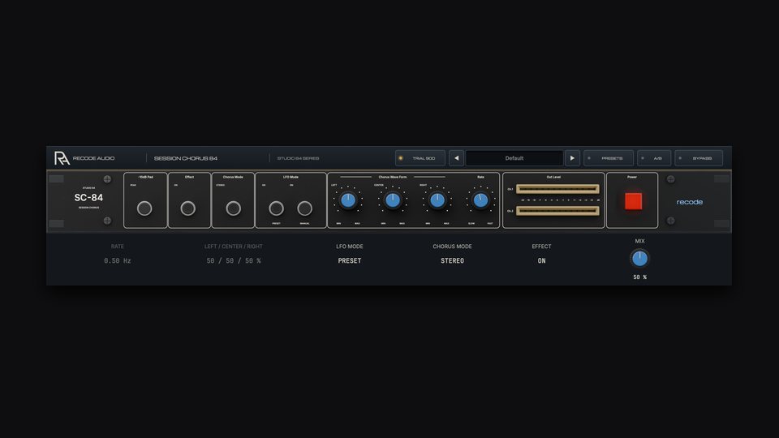Click the blue Mix knob

point(639,258)
